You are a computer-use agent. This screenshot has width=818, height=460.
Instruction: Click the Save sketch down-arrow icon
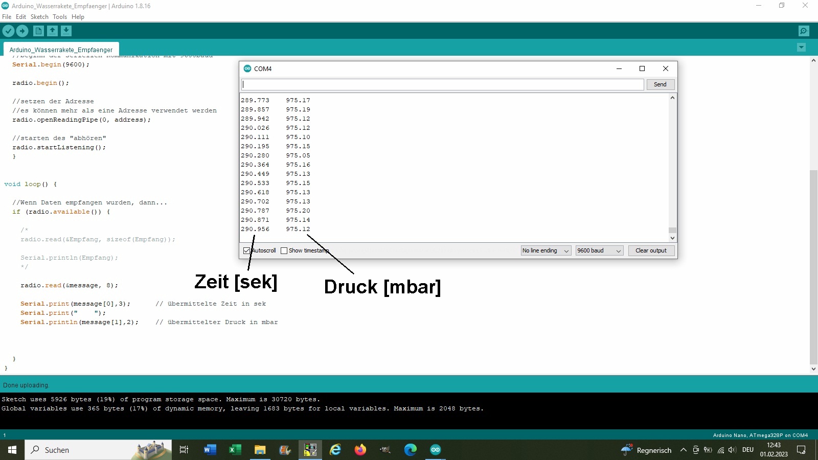click(x=66, y=31)
